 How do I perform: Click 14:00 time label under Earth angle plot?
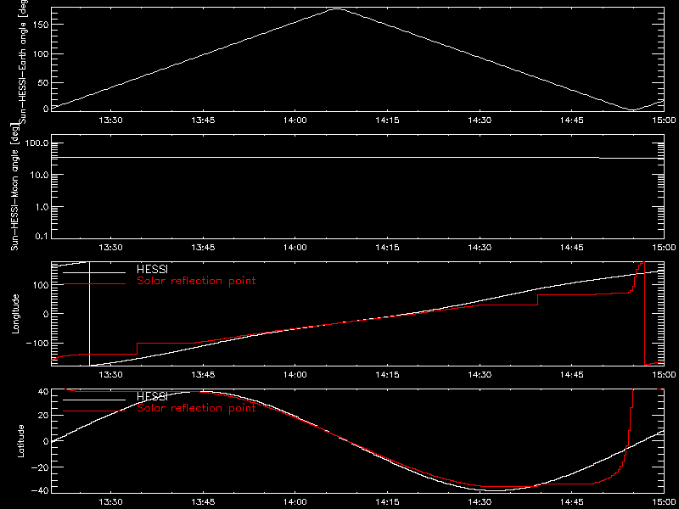[295, 120]
